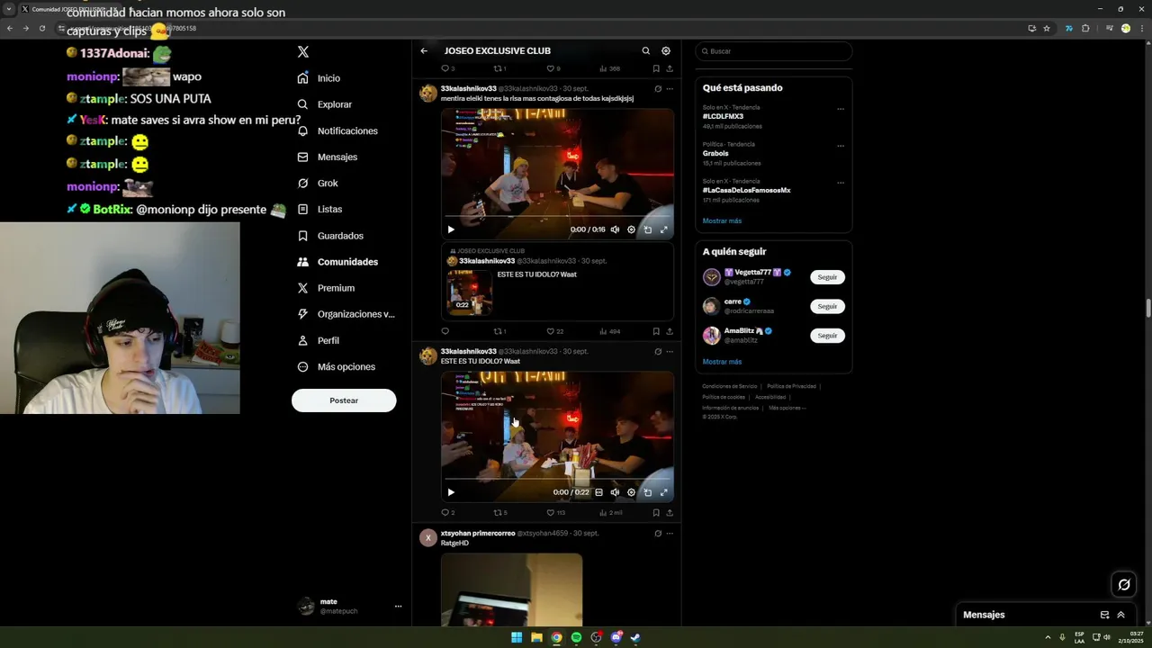
Task: Reply to the post with 22 likes
Action: 445,331
